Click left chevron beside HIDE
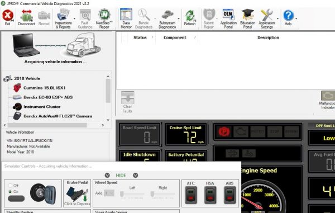335x213 pixels. (x=107, y=176)
